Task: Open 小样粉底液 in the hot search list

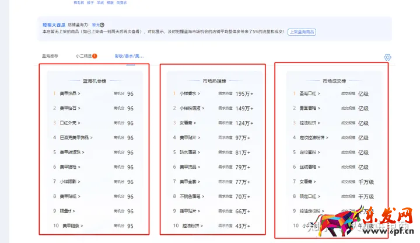Action: (x=190, y=108)
